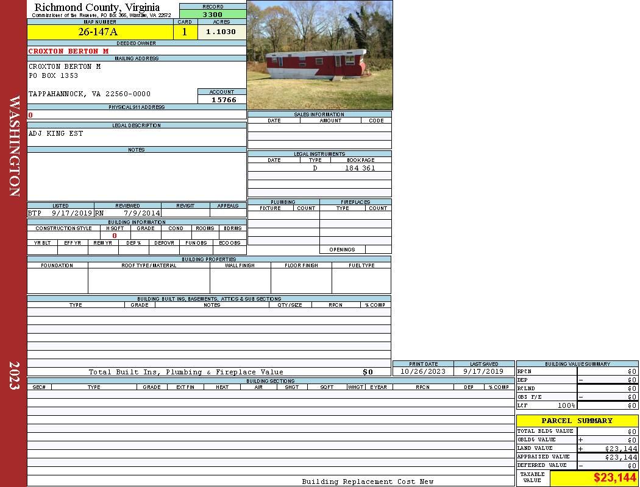Click the deeded owner name in red
Image resolution: width=640 pixels, height=487 pixels.
click(x=68, y=51)
